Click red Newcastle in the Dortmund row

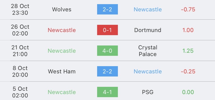pos(62,30)
